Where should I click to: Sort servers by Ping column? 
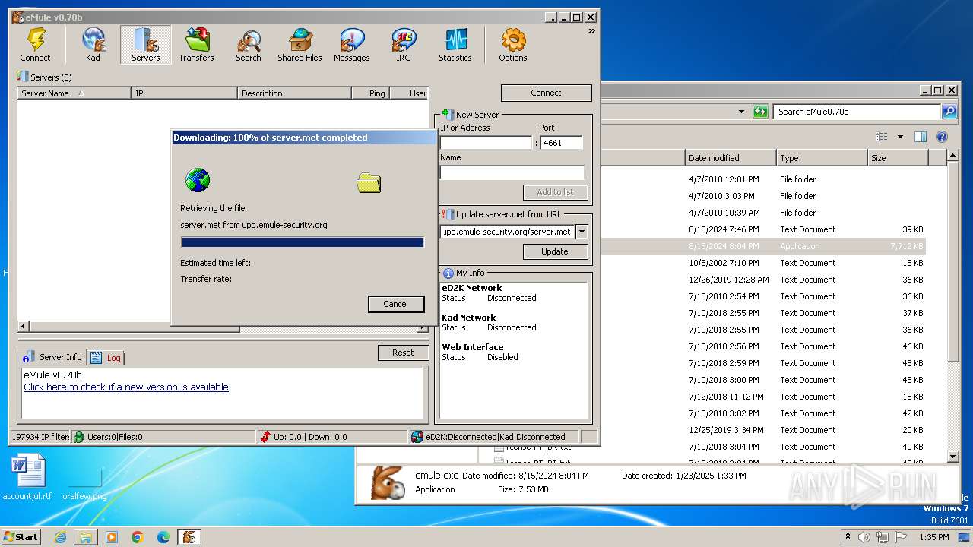pyautogui.click(x=370, y=93)
